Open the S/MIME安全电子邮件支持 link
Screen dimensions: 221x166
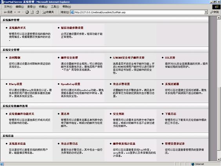pyautogui.click(x=129, y=58)
